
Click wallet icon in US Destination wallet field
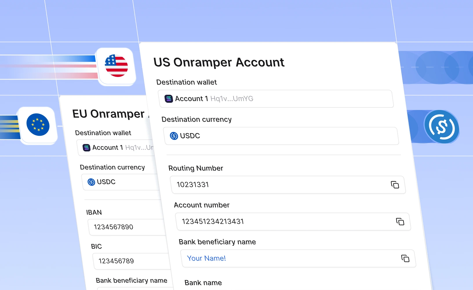169,99
